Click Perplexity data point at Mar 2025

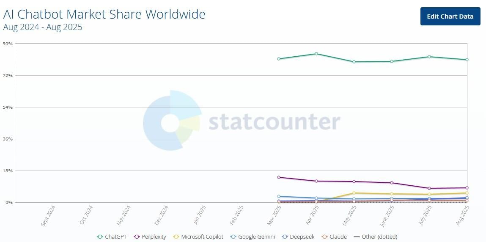[279, 177]
